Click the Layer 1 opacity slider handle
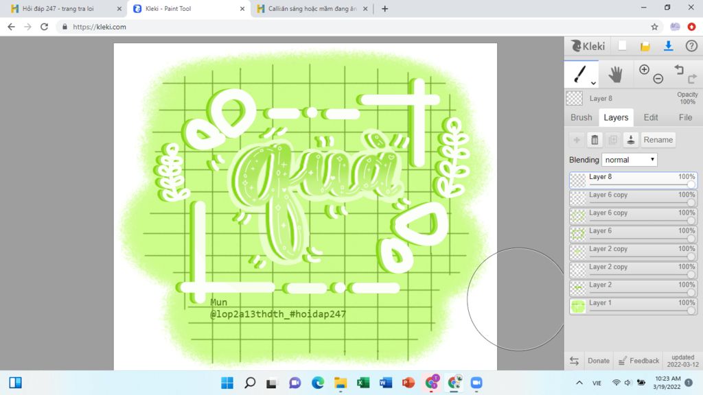Viewport: 703px width, 395px height. coord(691,311)
